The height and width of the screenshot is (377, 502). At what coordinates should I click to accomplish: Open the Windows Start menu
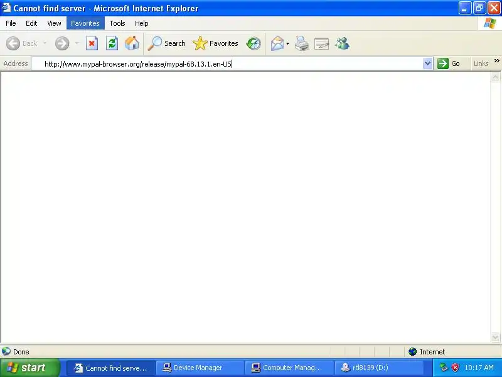pos(29,368)
